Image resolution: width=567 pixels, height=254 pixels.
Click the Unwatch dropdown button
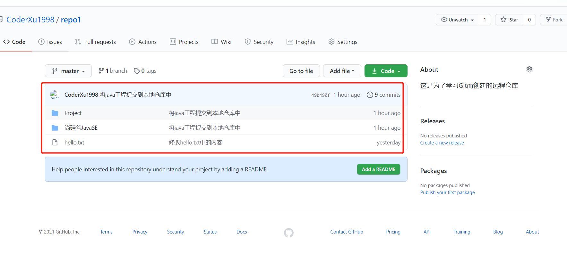(x=457, y=20)
